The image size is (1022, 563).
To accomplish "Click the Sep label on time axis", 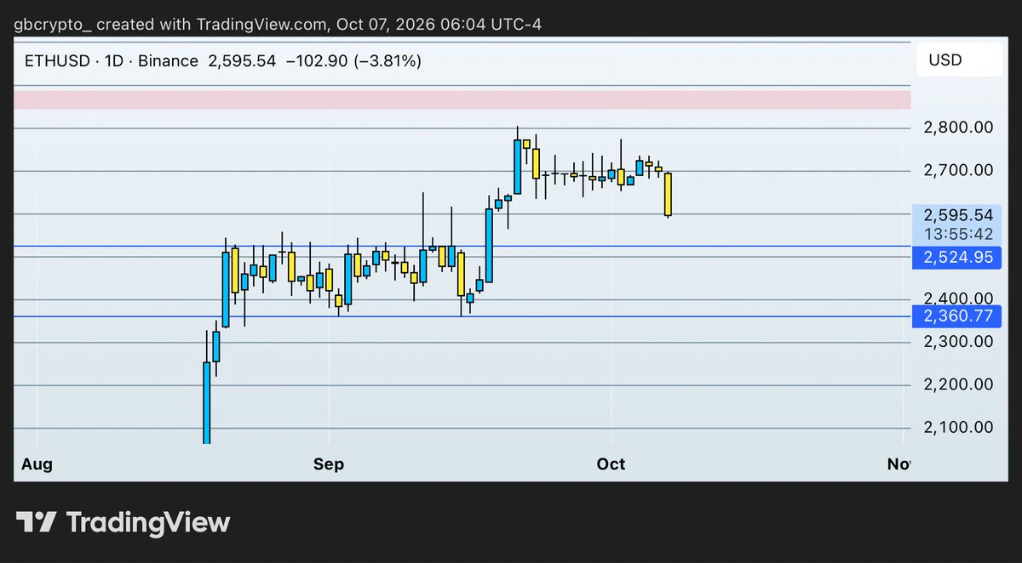I will [328, 464].
